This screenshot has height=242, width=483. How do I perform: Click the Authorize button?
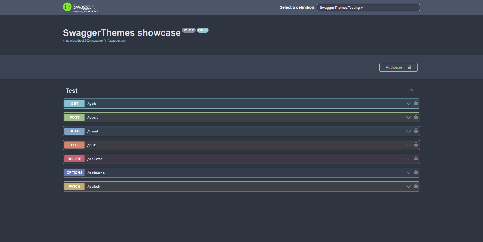398,67
